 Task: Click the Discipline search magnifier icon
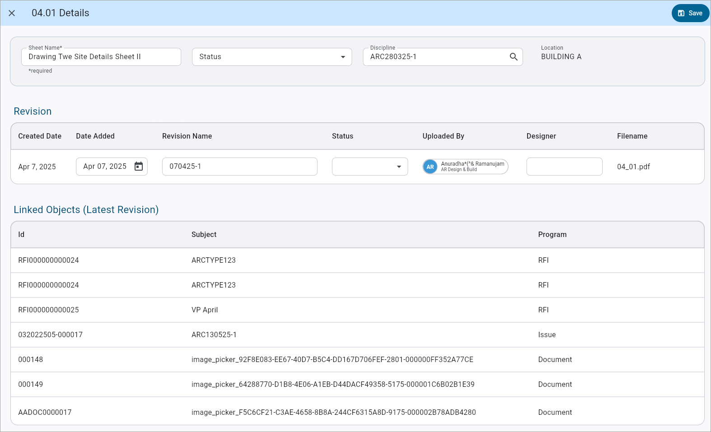[514, 57]
